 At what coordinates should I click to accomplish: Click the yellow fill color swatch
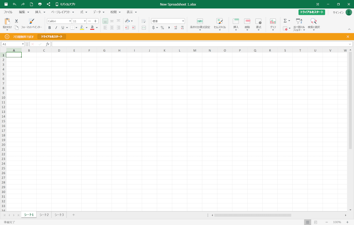[x=82, y=28]
